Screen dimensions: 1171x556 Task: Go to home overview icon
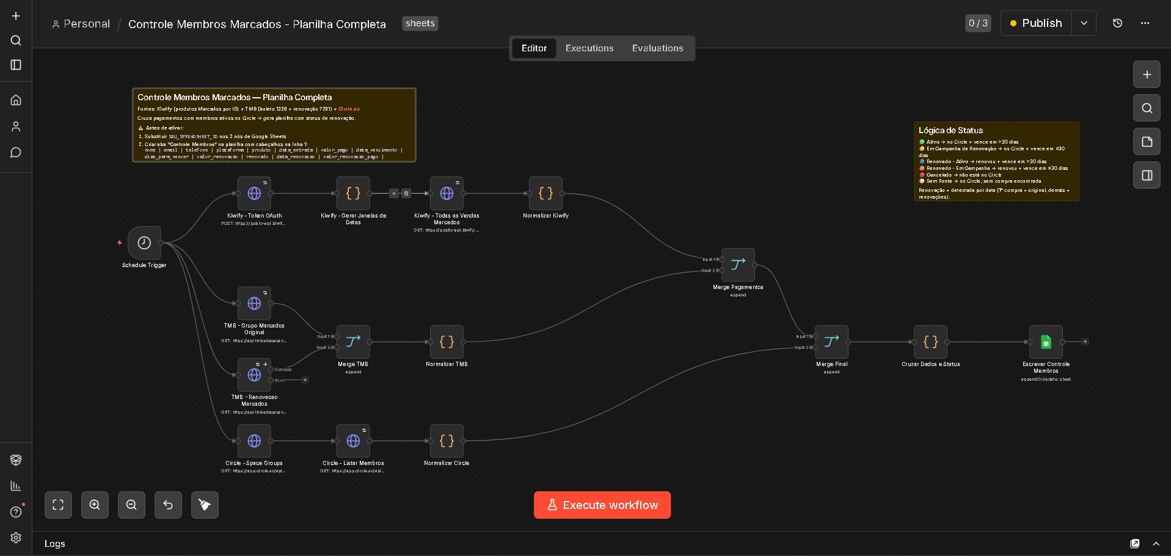tap(16, 100)
